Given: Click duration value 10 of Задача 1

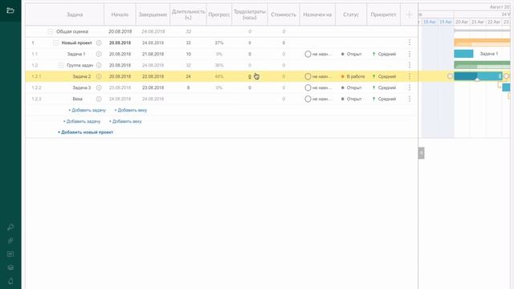Looking at the screenshot, I should pyautogui.click(x=188, y=54).
